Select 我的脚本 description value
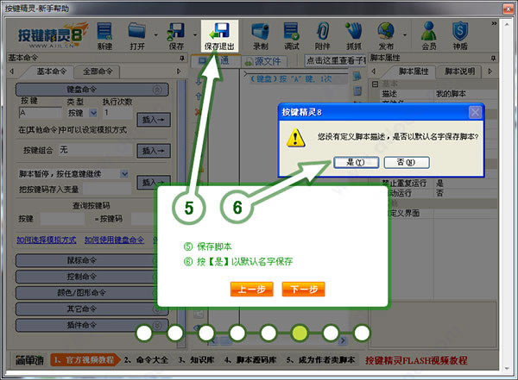The height and width of the screenshot is (380, 518). coord(451,94)
